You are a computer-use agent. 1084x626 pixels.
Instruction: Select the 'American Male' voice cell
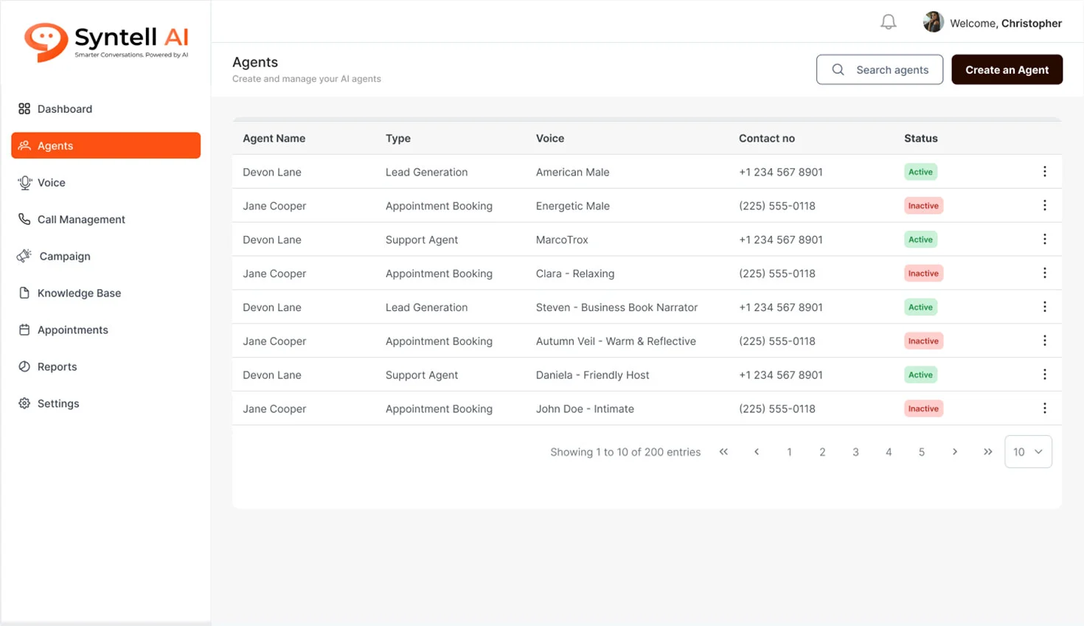[x=573, y=172]
